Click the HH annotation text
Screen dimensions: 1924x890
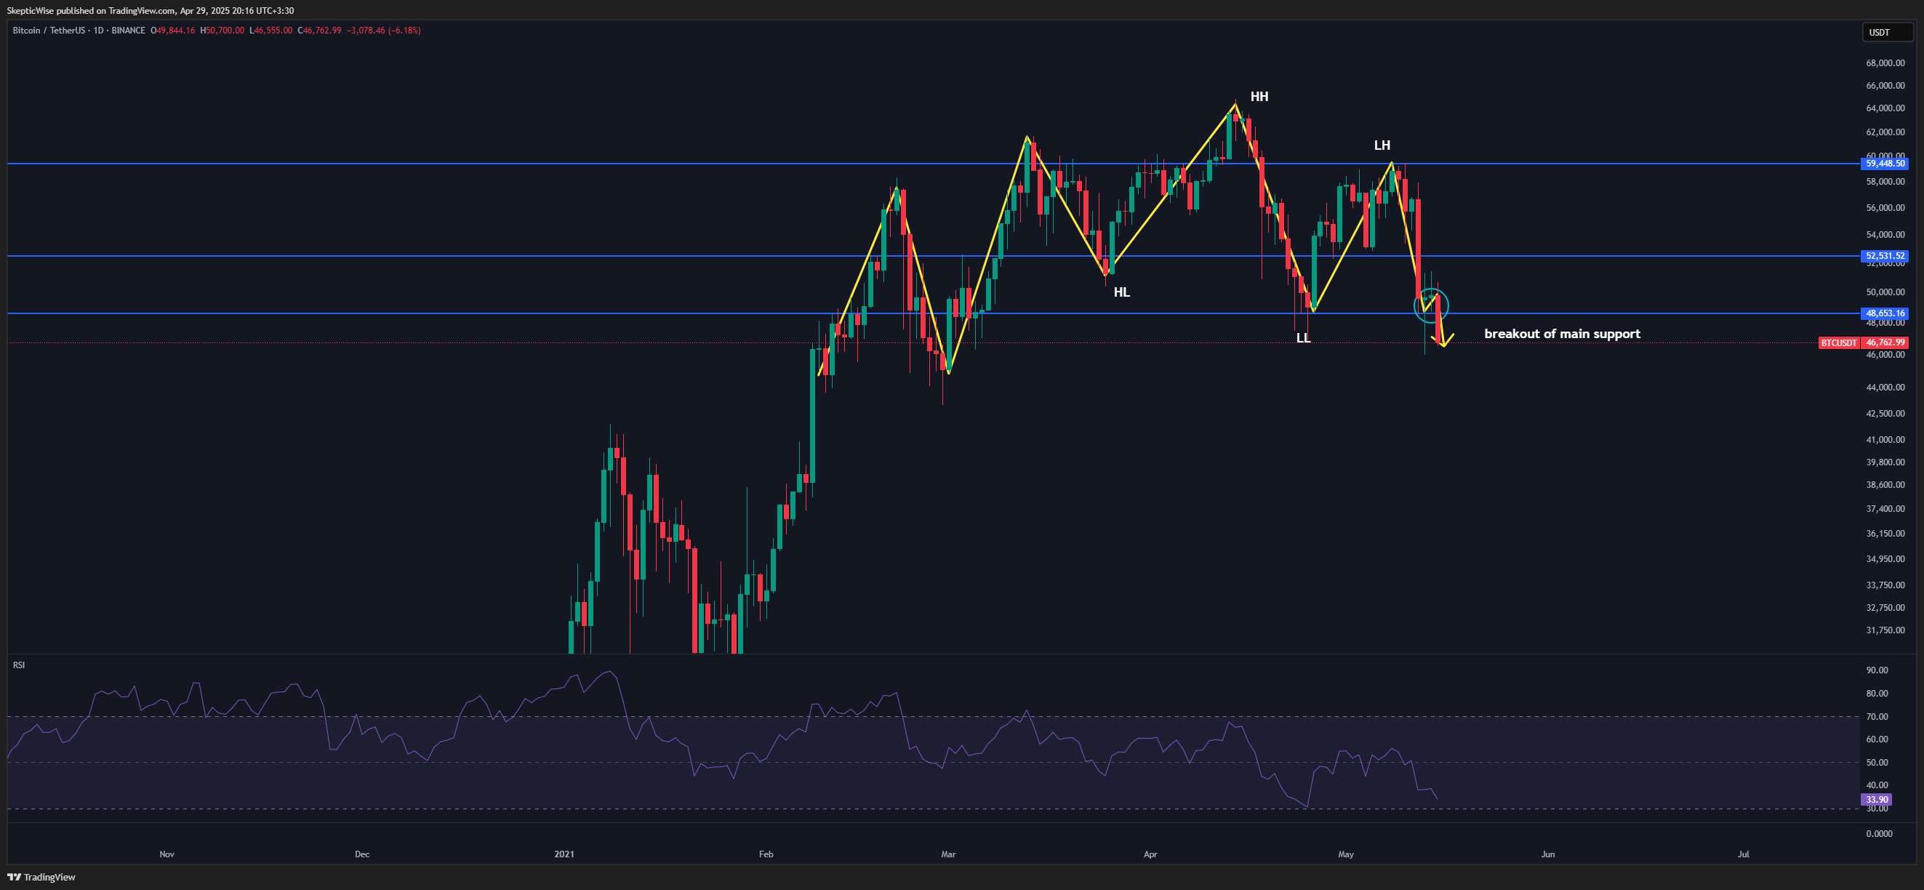tap(1259, 96)
